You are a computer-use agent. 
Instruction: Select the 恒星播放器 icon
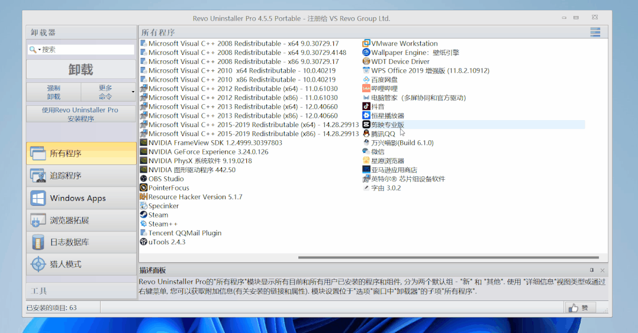tap(366, 115)
